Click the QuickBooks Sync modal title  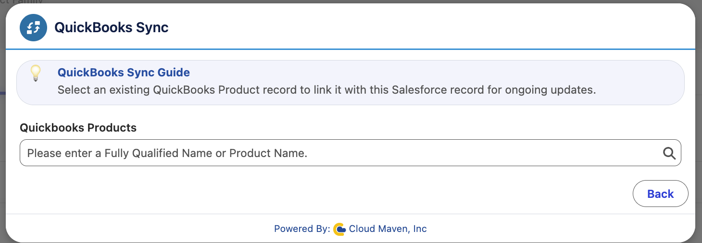click(111, 27)
